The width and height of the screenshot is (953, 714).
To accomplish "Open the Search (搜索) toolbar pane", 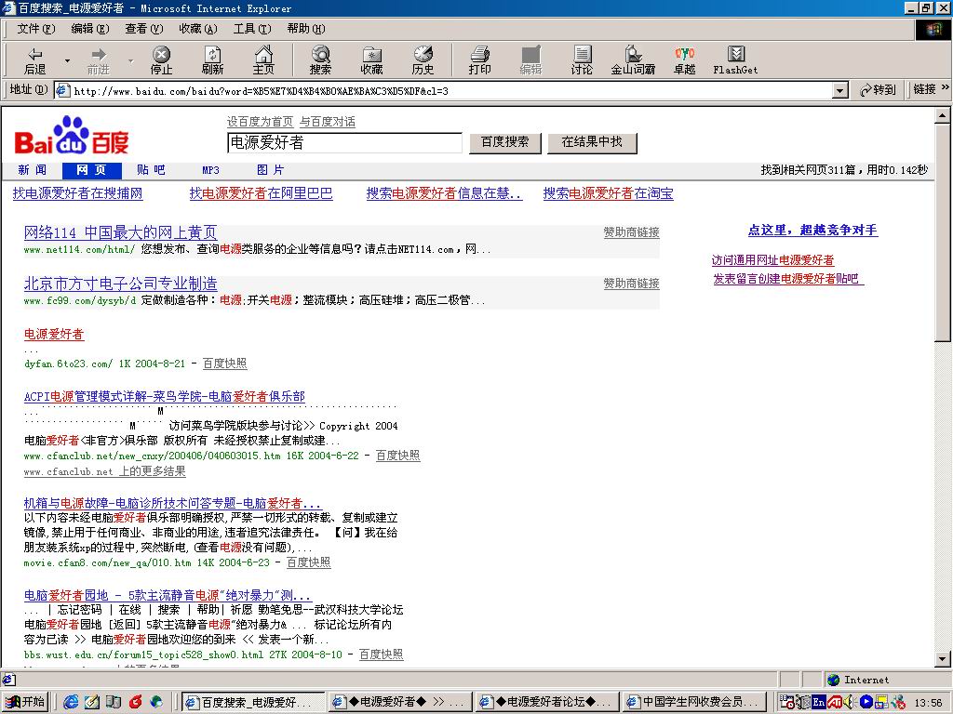I will tap(320, 60).
